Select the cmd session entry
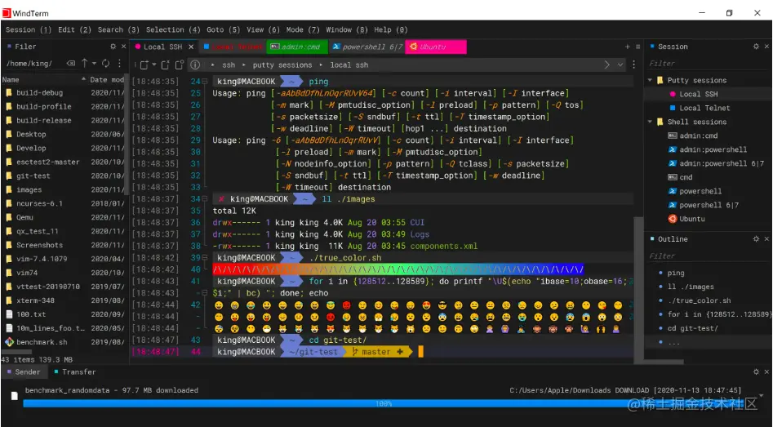The image size is (773, 427). click(685, 177)
